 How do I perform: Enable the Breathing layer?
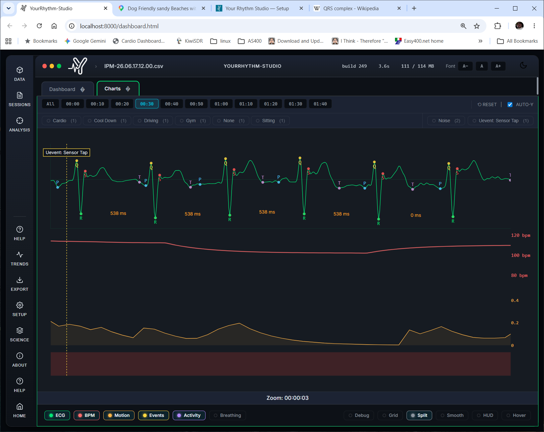point(227,415)
